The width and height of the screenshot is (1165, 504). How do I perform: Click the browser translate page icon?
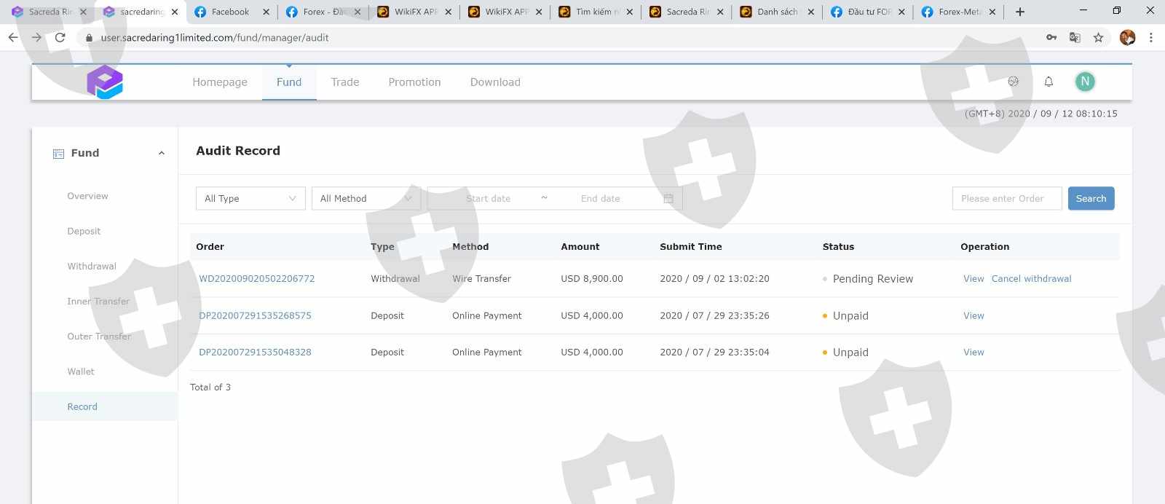pyautogui.click(x=1075, y=38)
